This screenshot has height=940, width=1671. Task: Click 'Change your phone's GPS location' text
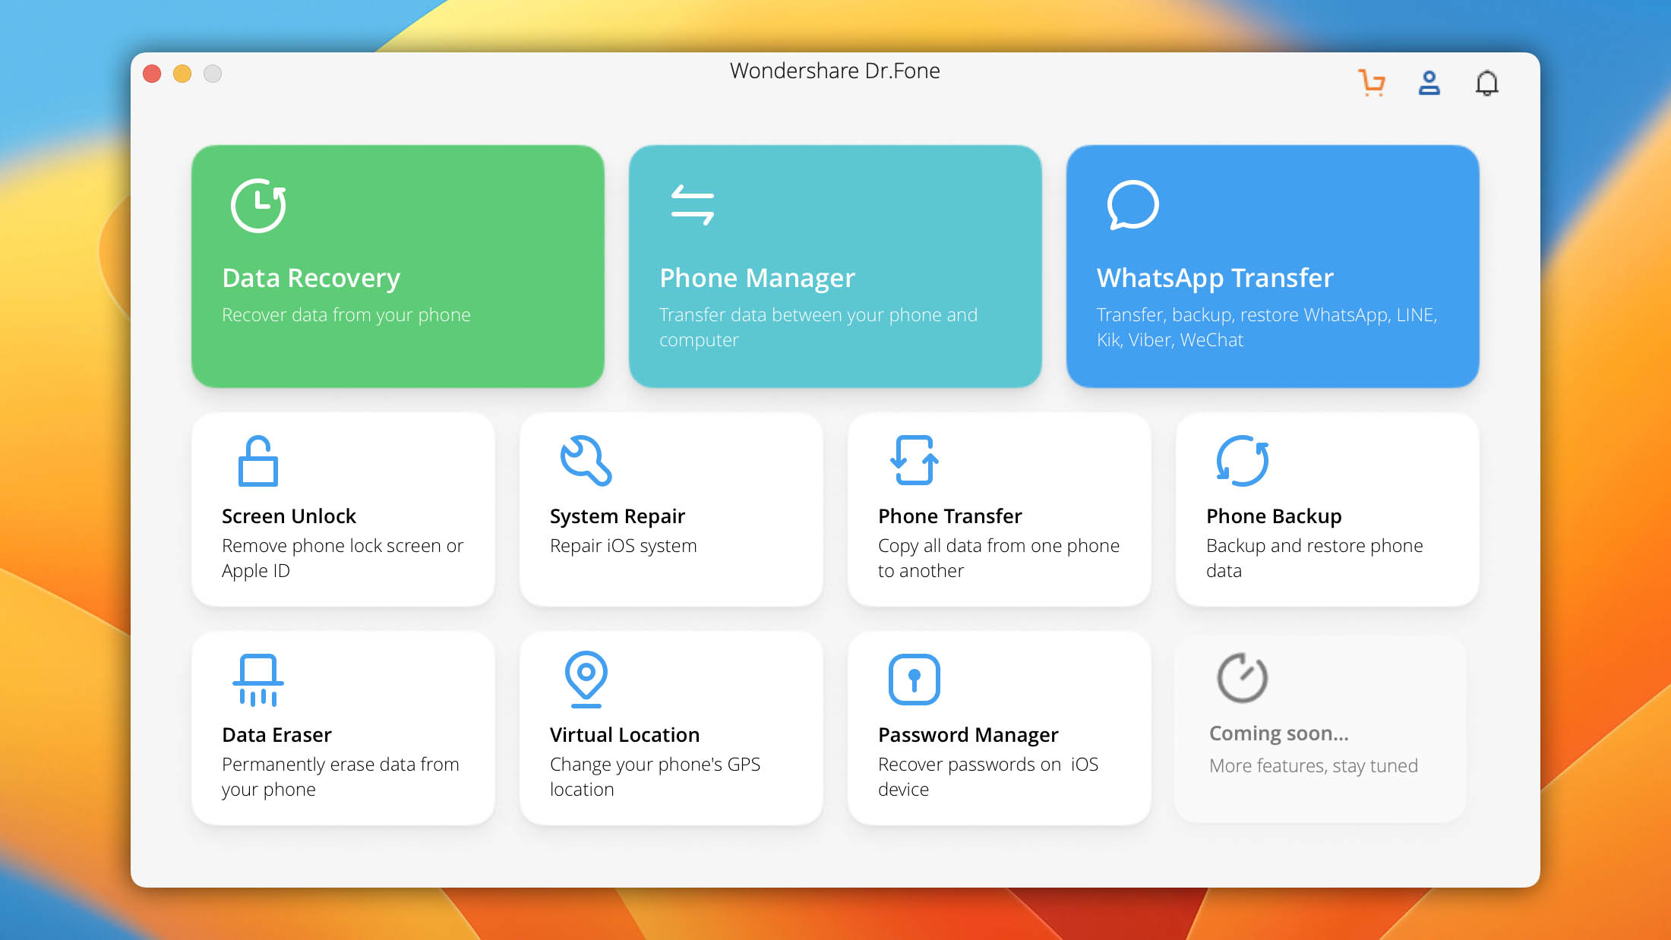(655, 777)
